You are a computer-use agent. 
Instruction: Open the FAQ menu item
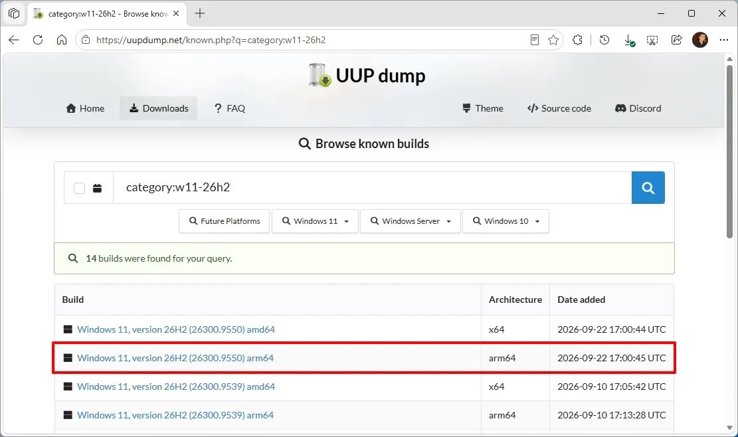click(x=229, y=108)
